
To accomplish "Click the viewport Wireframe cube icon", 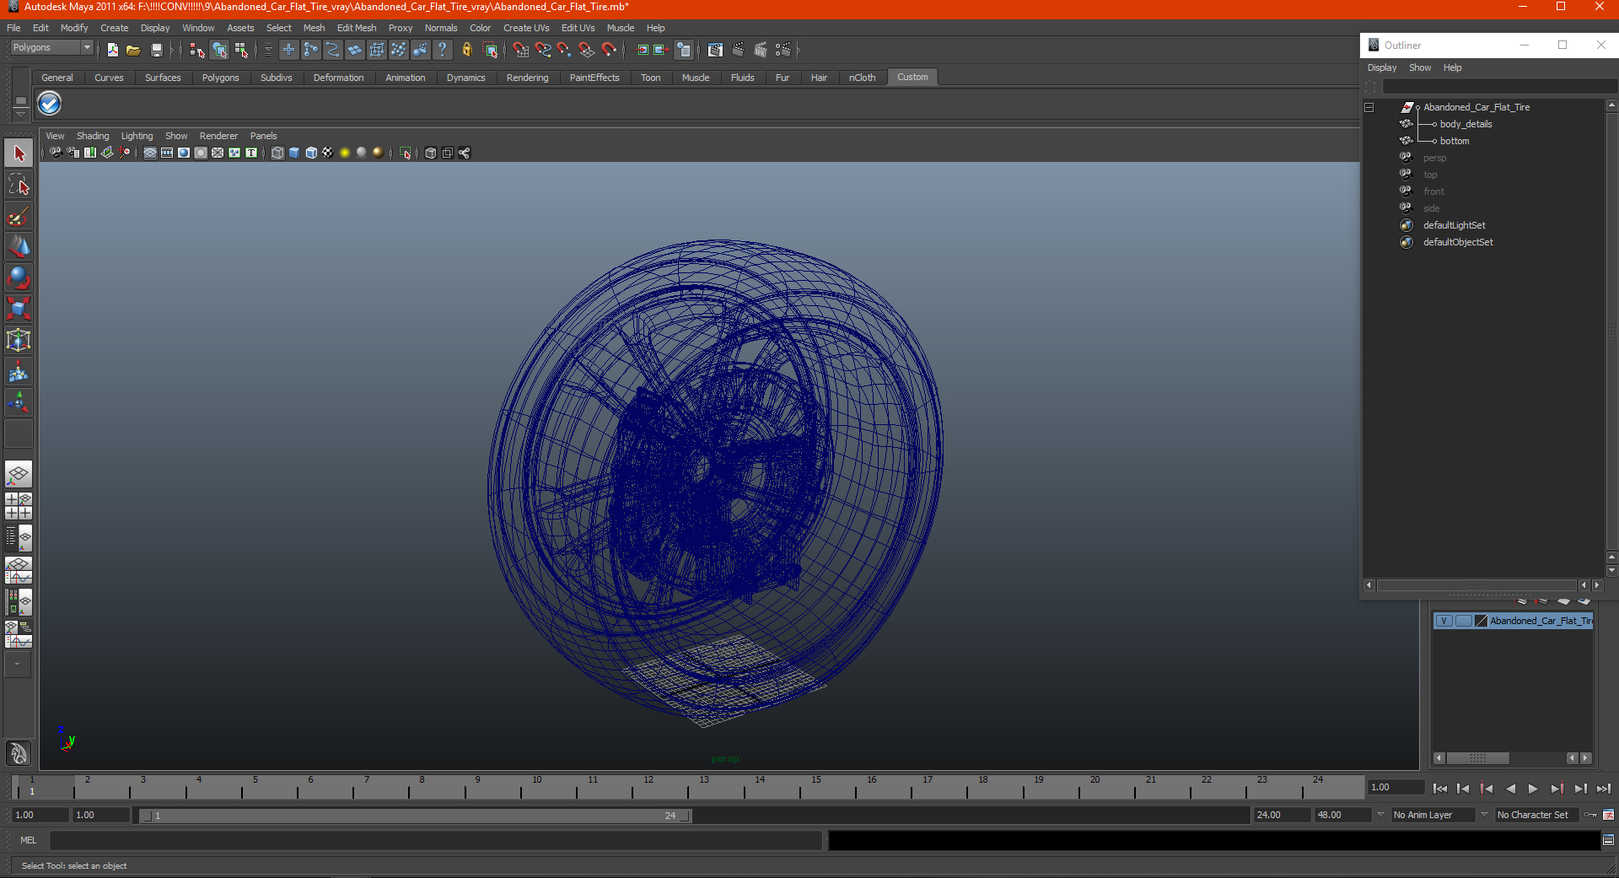I will click(x=277, y=153).
